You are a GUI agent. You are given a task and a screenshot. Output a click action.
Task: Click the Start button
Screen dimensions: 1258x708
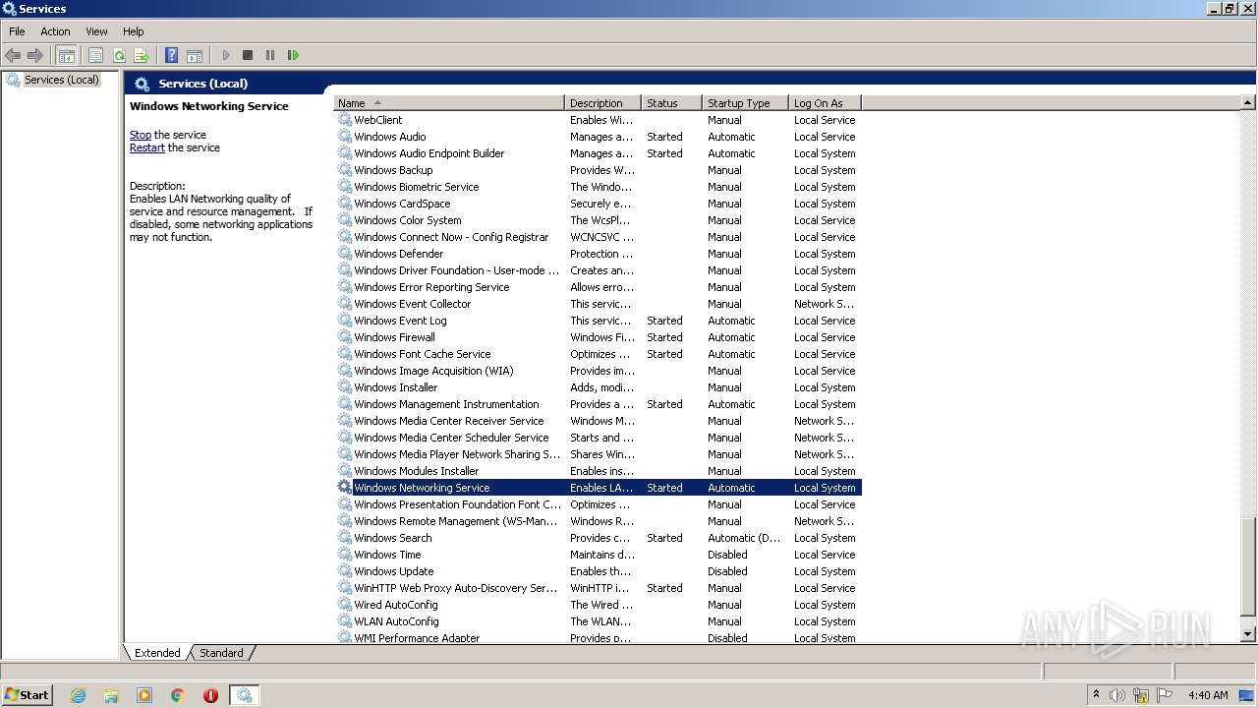28,694
